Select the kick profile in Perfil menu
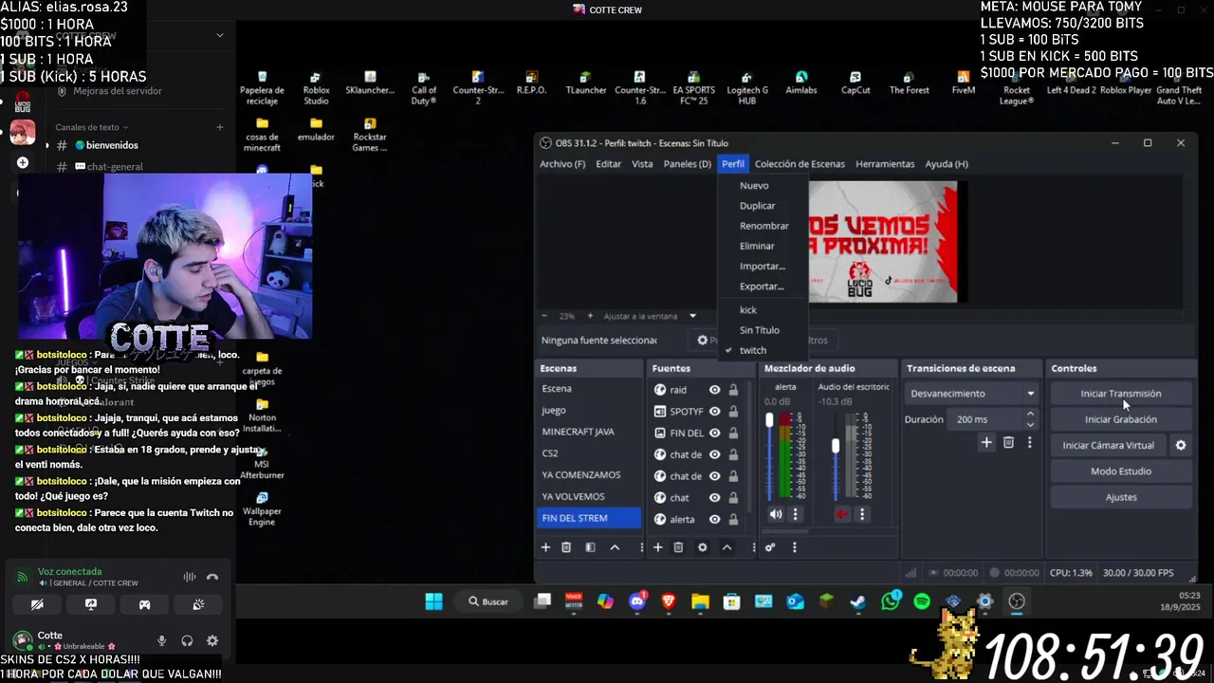The image size is (1214, 683). 748,310
